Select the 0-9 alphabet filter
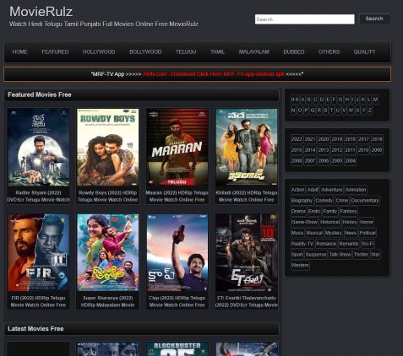The height and width of the screenshot is (356, 403). (295, 100)
